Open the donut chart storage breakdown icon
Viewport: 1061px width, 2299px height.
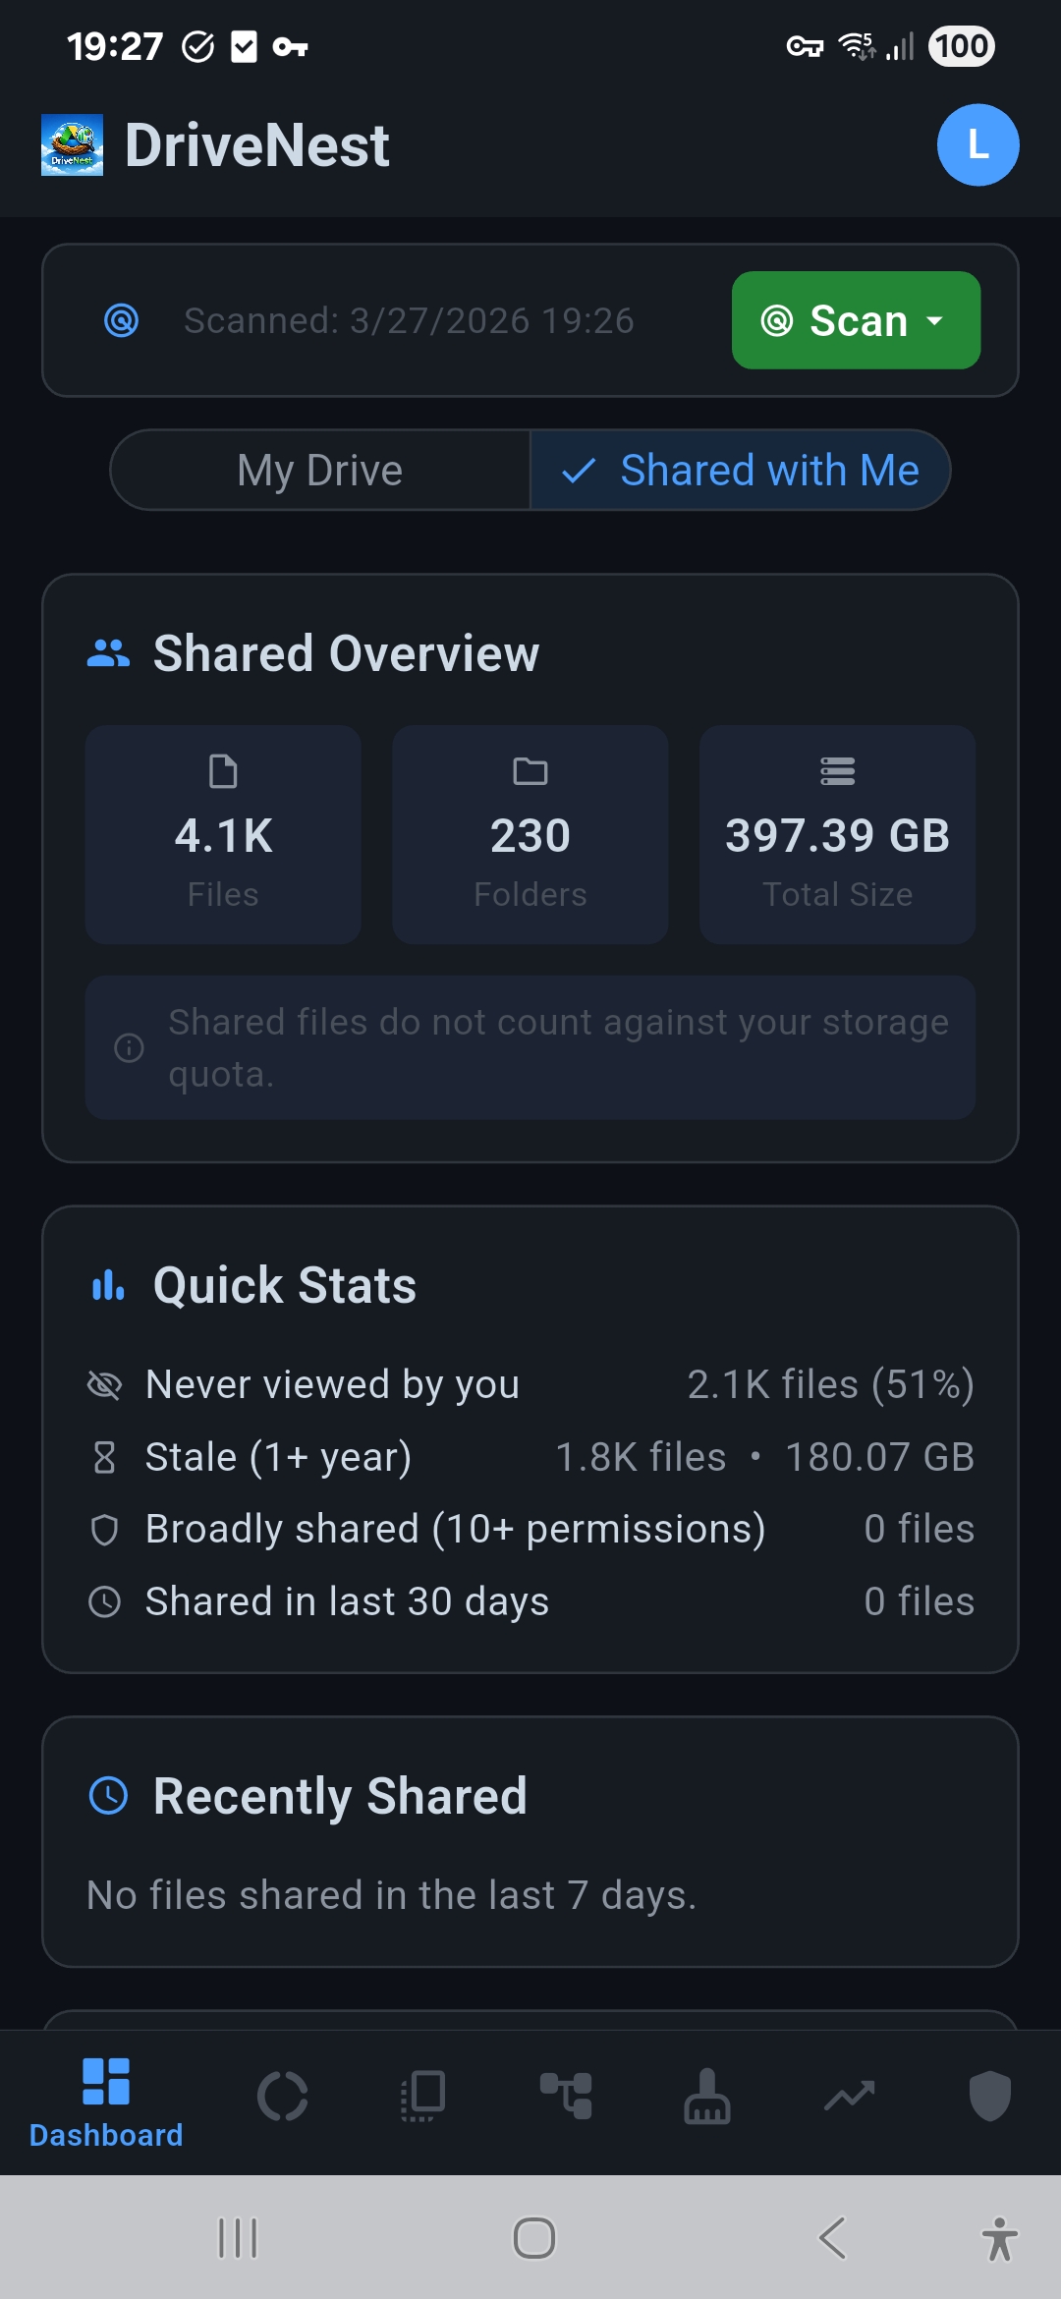[x=283, y=2097]
